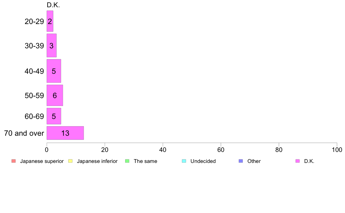This screenshot has width=345, height=213.
Task: Select the 40-49 bar showing 5
Action: (54, 71)
